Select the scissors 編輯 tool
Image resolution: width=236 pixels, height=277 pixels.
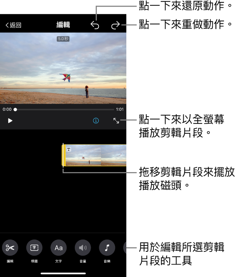(x=10, y=248)
